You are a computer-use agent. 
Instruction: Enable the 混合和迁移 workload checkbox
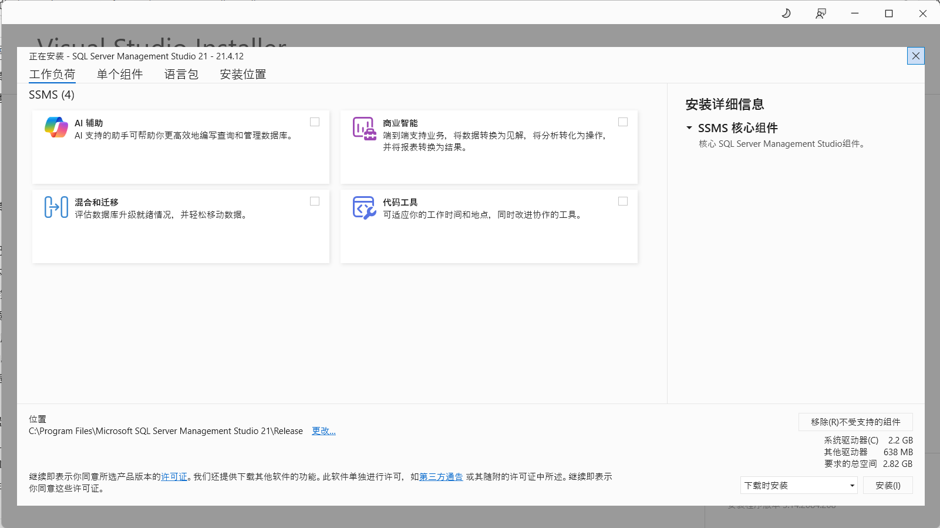tap(315, 201)
